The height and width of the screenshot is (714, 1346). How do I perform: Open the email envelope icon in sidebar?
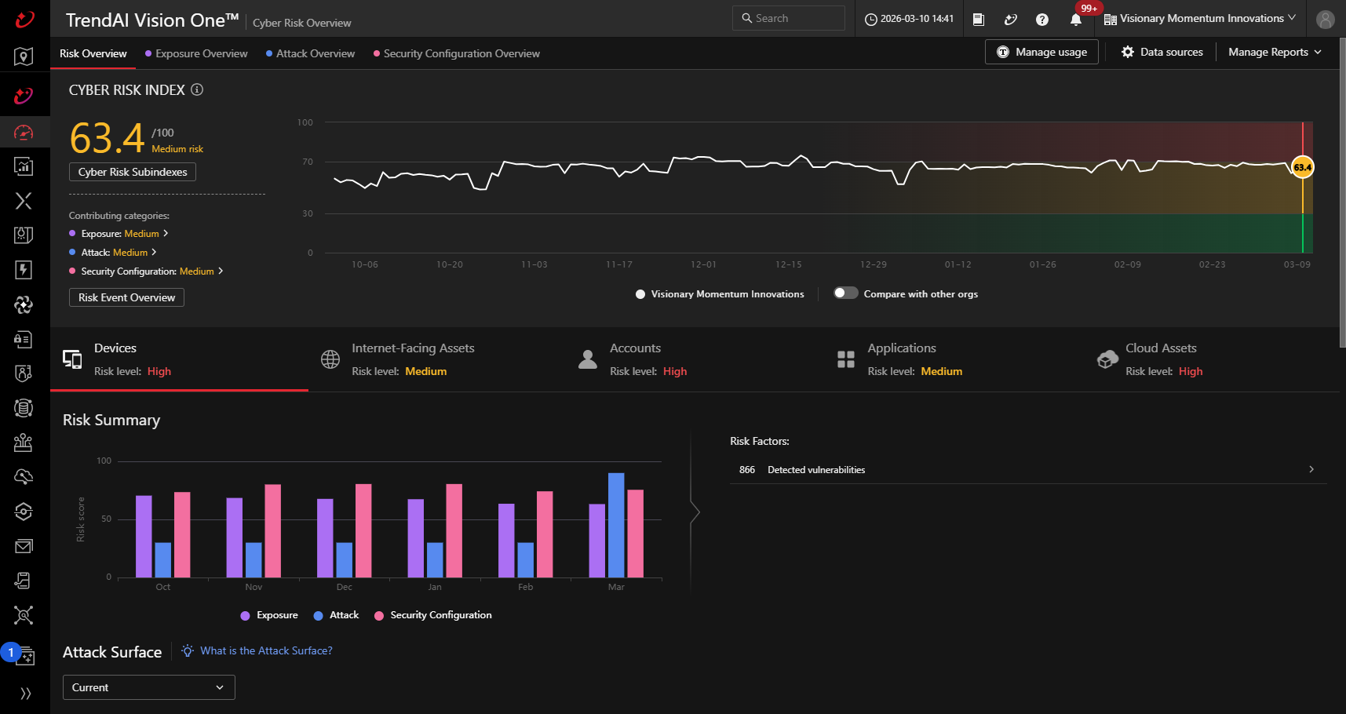(x=24, y=546)
